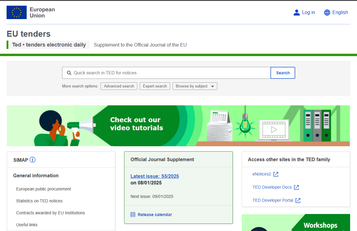Click the SIMAP heading text
Image resolution: width=357 pixels, height=231 pixels.
(x=21, y=160)
